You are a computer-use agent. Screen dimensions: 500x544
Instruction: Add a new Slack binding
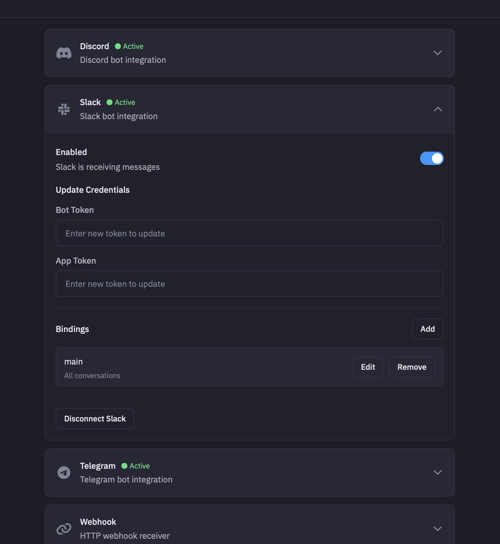click(x=427, y=329)
